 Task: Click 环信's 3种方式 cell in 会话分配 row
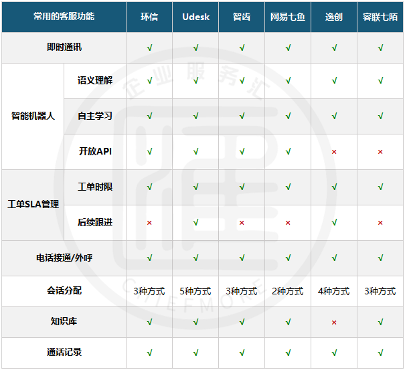149,291
